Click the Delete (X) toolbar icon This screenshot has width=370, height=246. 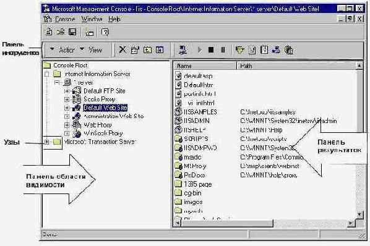tap(123, 49)
